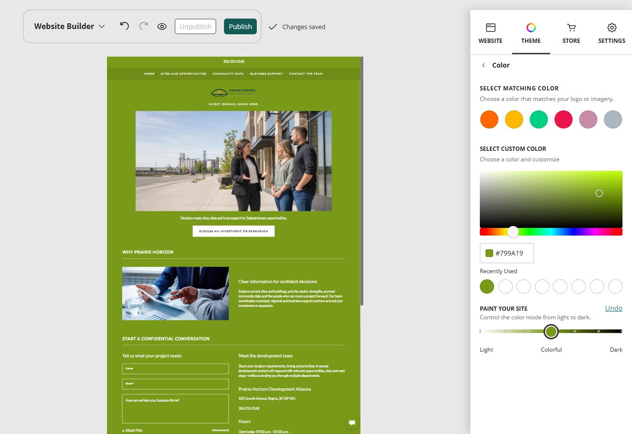Switch to the WEBSITE tab
The width and height of the screenshot is (632, 434).
(x=490, y=33)
